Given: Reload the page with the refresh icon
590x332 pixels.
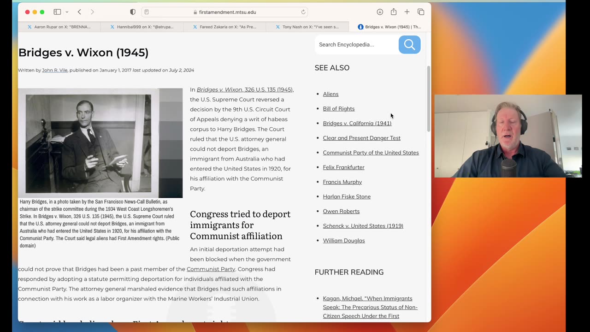Looking at the screenshot, I should 303,12.
